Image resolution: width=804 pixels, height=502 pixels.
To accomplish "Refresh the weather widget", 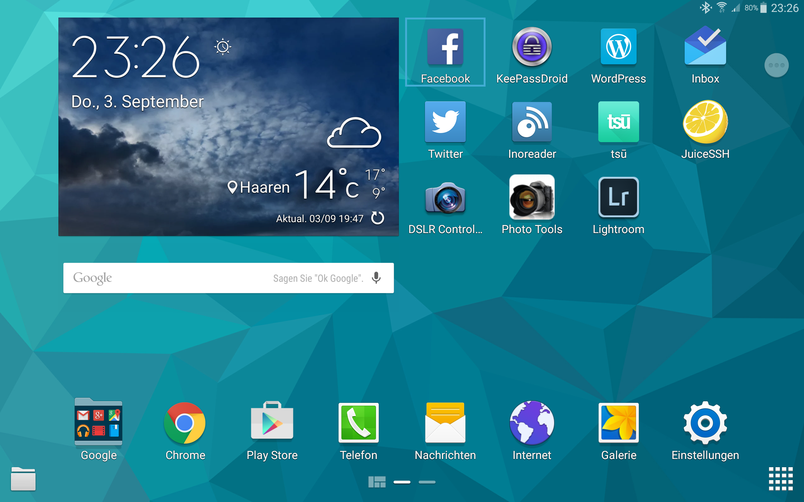I will click(x=378, y=218).
